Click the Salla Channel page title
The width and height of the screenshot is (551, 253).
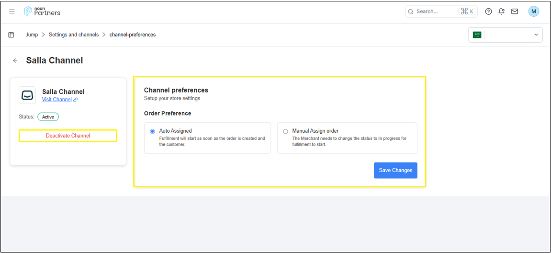click(x=55, y=60)
